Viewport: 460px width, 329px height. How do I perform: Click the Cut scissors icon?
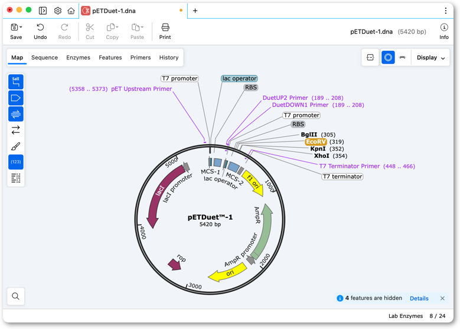click(x=90, y=27)
